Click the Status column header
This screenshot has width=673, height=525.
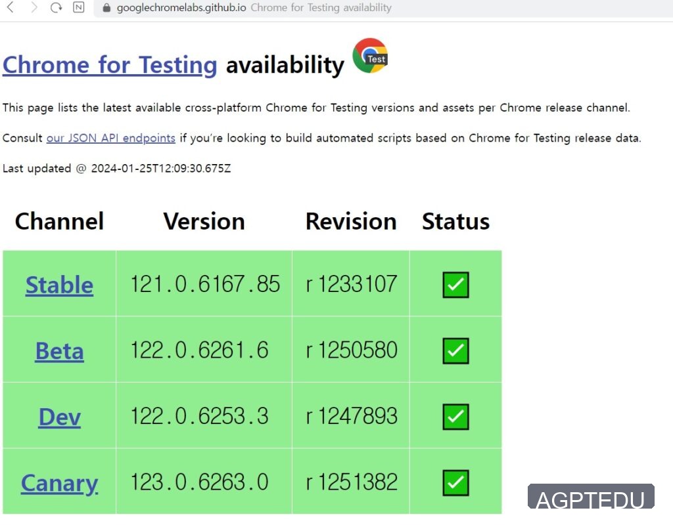click(x=455, y=221)
